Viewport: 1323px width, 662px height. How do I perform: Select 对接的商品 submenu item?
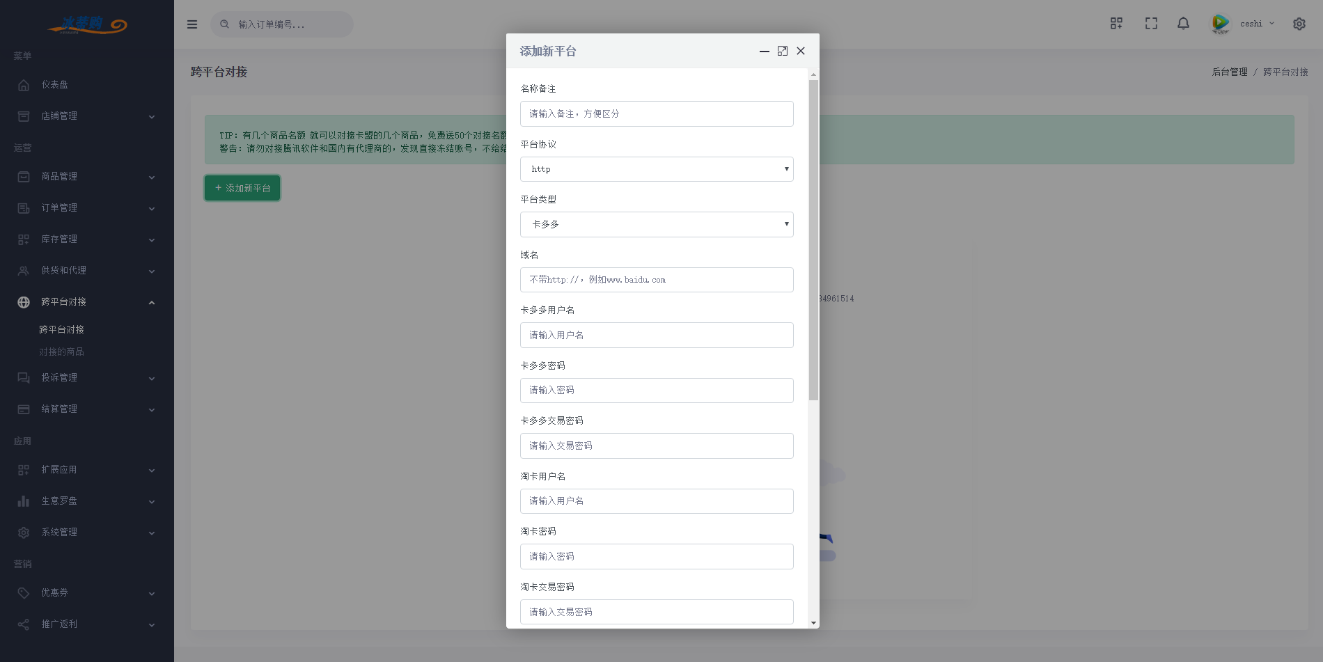pos(61,352)
